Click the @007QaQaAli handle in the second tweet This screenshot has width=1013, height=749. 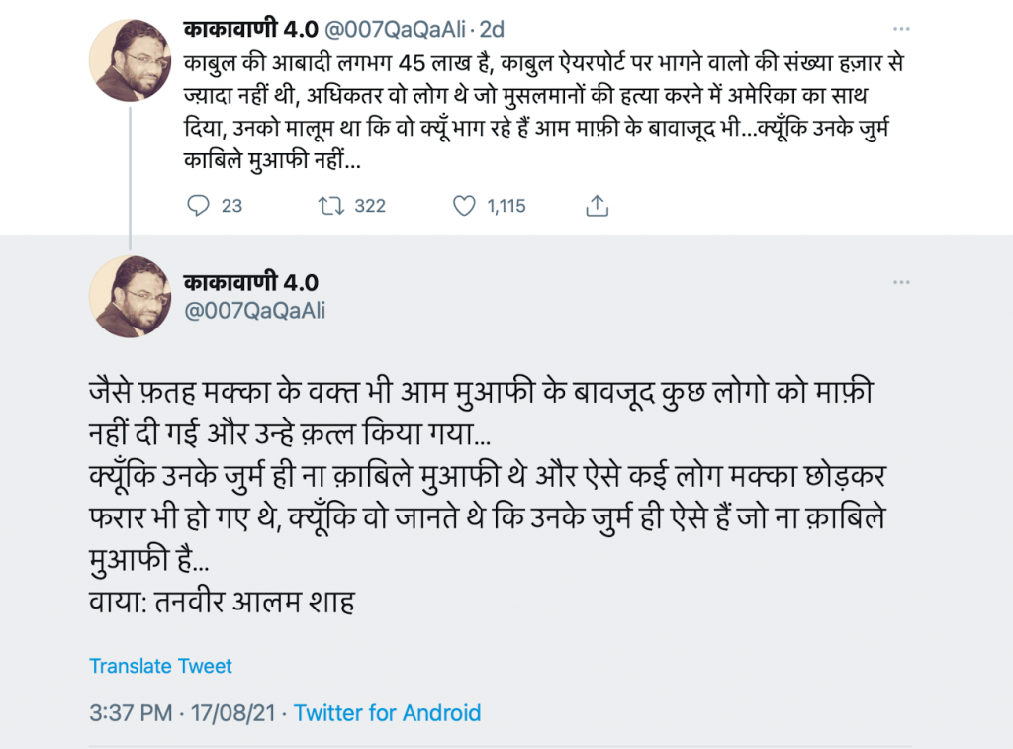tap(255, 311)
